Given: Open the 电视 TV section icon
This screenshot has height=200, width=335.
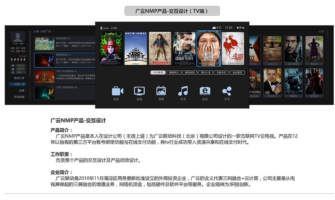Looking at the screenshot, I should tap(139, 91).
